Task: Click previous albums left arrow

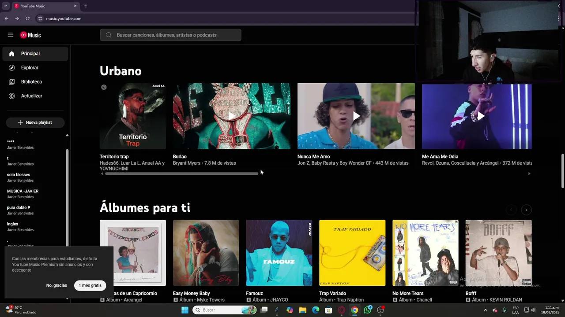Action: click(x=511, y=210)
